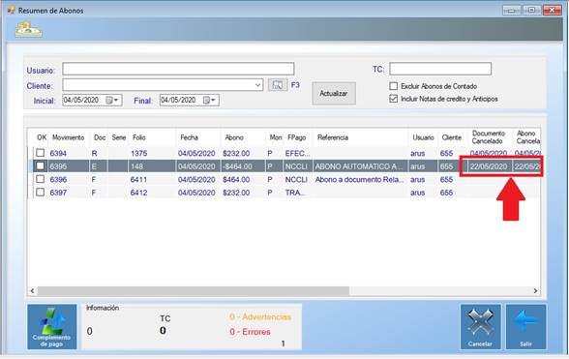Toggle Excluir Abonos de Contado checkbox
569x359 pixels.
(x=393, y=86)
